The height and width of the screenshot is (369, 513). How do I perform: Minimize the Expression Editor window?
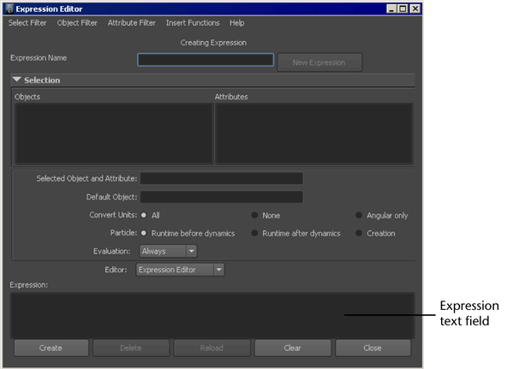[x=391, y=9]
